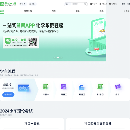The image size is (130, 130).
Task: Click the location pin icon beside 全国
Action: [21, 4]
